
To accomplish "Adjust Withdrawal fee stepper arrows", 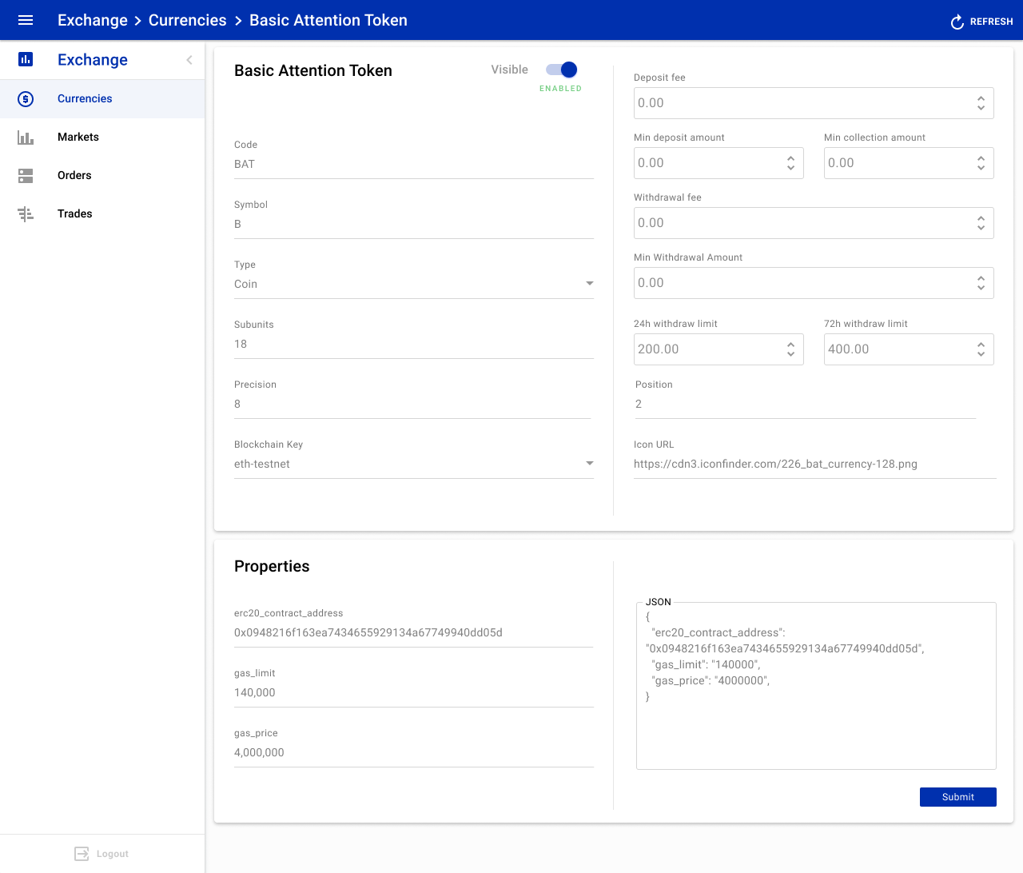I will coord(981,223).
